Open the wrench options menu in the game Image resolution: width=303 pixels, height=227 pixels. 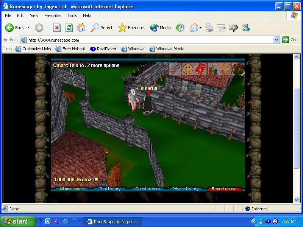(x=175, y=68)
